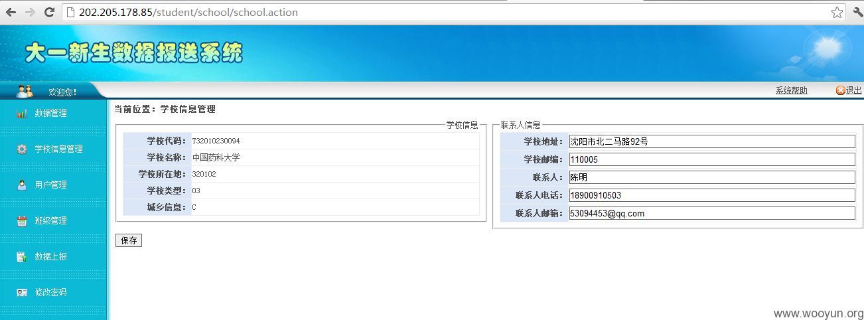The width and height of the screenshot is (864, 320).
Task: Click the 数据管理 bar chart icon
Action: click(22, 114)
